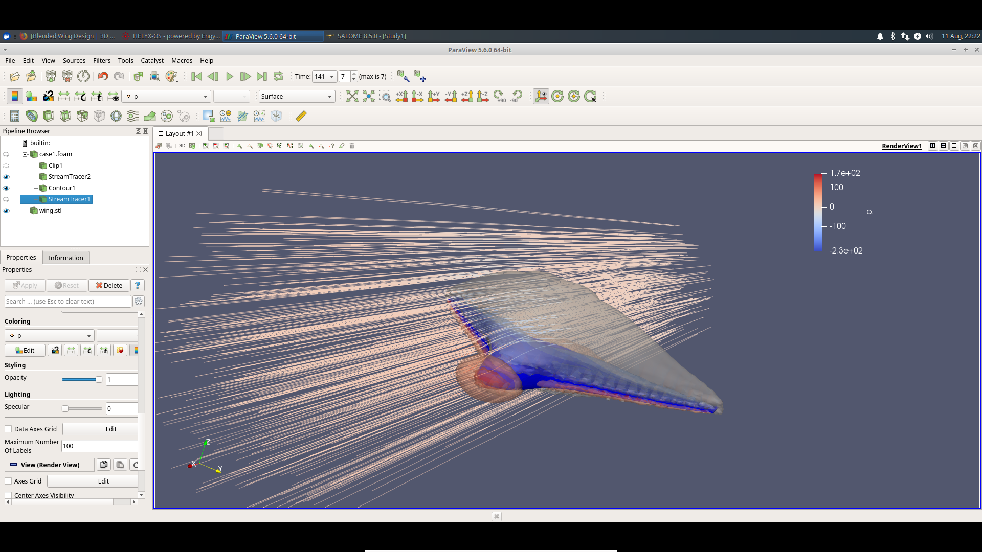Viewport: 982px width, 552px height.
Task: Click the Ruler measurement tool icon
Action: click(301, 116)
